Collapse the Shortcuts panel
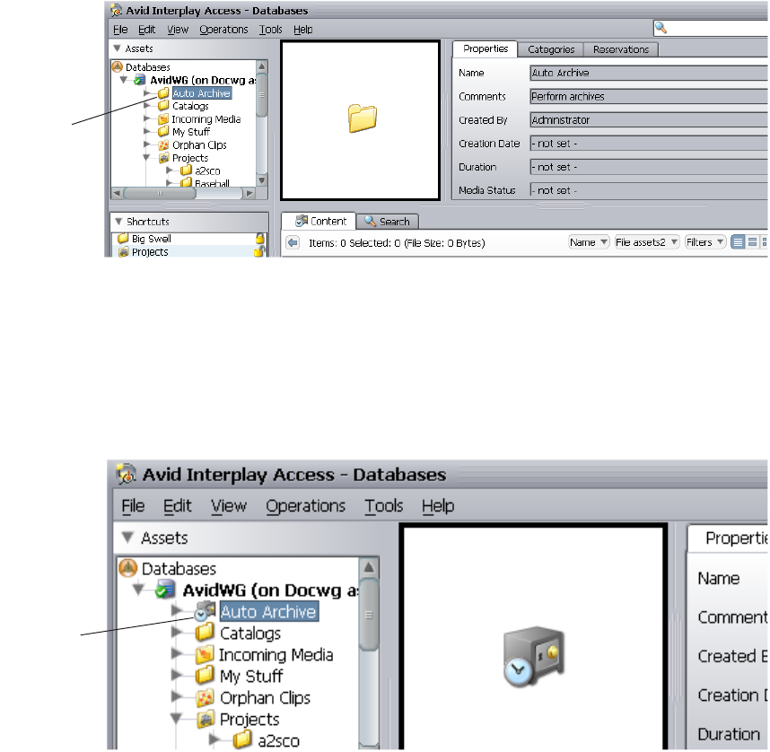The width and height of the screenshot is (770, 752). (118, 222)
